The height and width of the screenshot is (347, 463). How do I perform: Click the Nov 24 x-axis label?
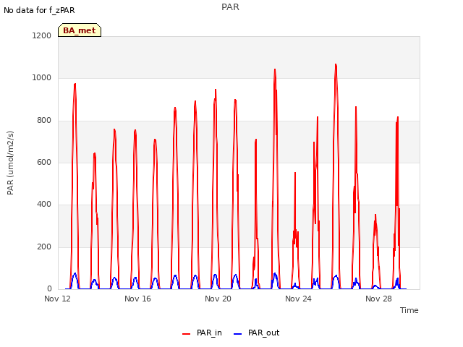[298, 299]
